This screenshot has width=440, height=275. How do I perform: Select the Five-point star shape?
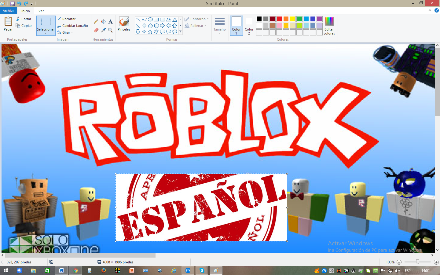(x=150, y=31)
